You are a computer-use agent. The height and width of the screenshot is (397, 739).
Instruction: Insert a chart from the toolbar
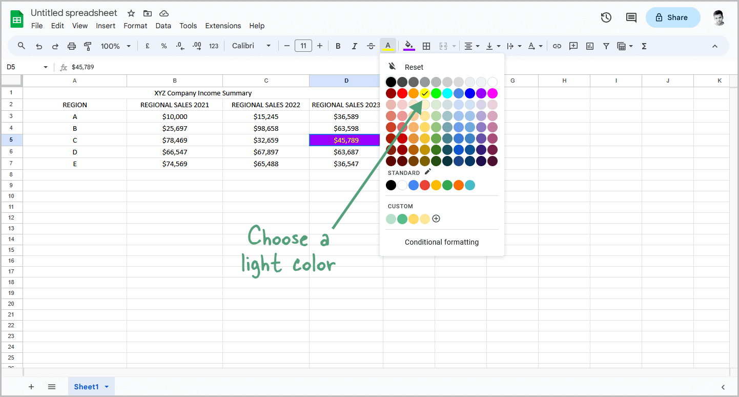click(x=589, y=46)
